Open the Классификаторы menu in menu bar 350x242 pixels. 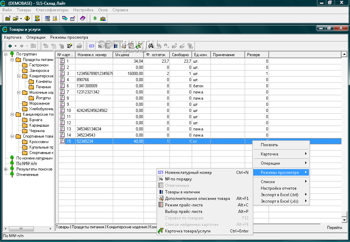pos(52,10)
